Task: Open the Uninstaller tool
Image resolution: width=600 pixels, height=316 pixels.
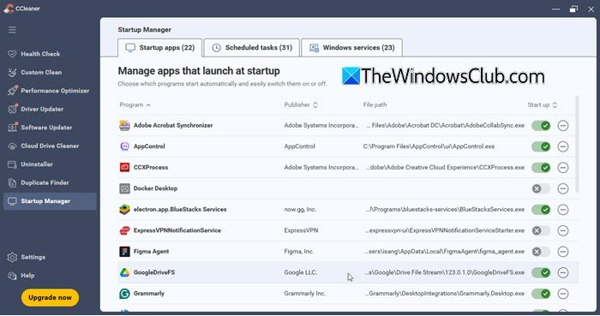Action: [50, 164]
